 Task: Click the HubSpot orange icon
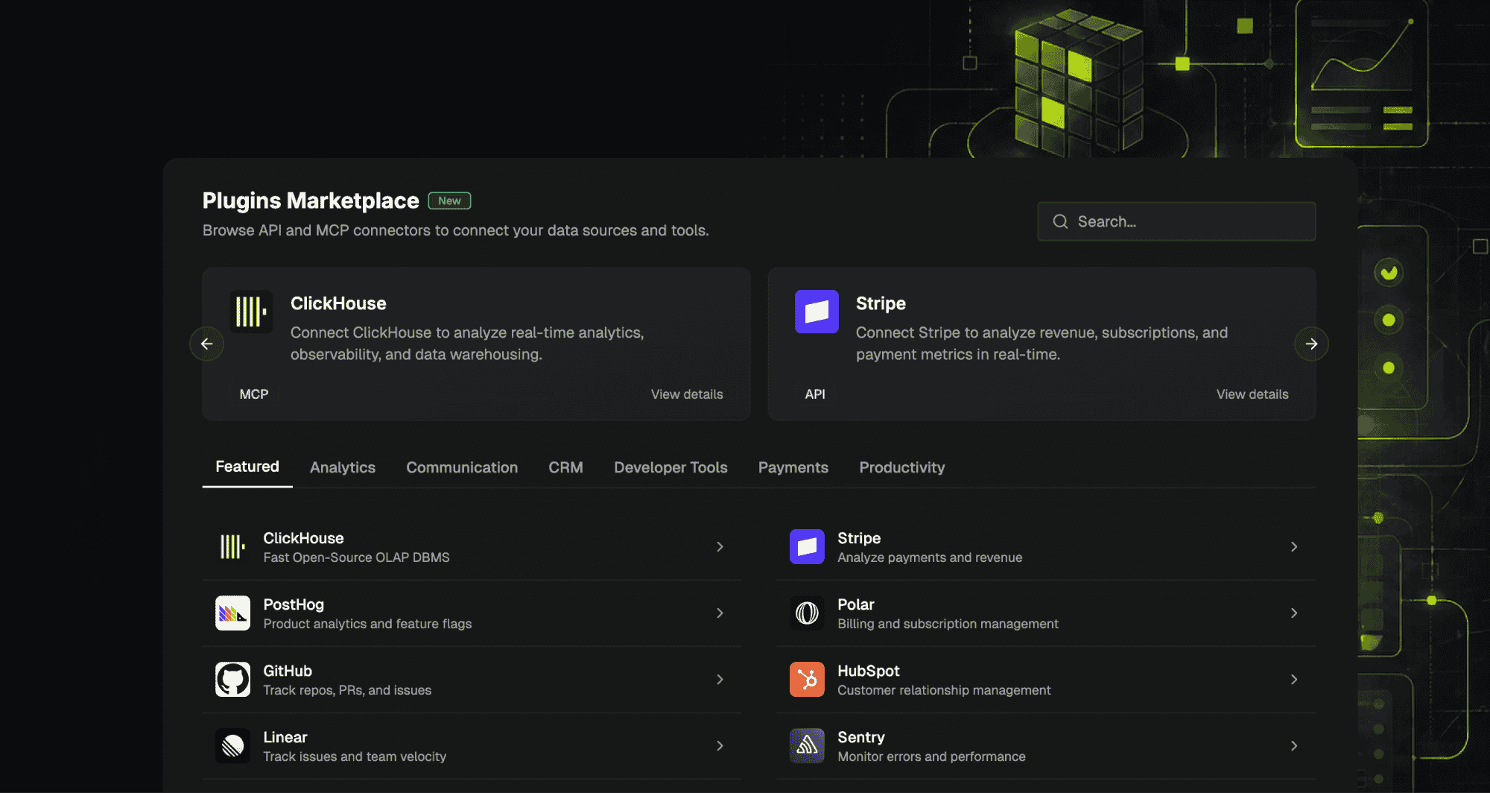807,679
